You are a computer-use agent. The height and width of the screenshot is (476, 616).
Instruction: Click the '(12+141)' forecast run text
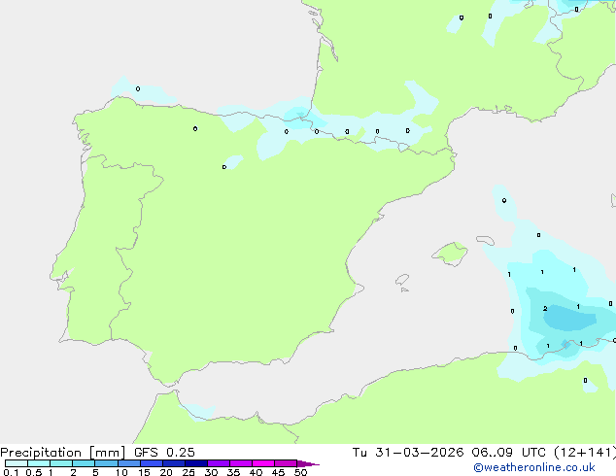pyautogui.click(x=585, y=453)
